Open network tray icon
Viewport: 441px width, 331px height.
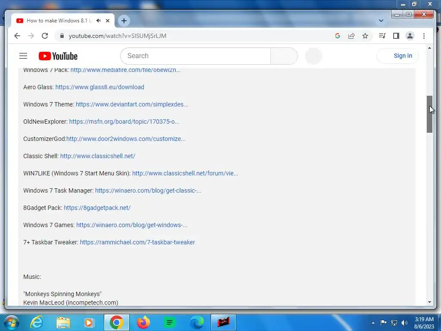[x=394, y=323]
